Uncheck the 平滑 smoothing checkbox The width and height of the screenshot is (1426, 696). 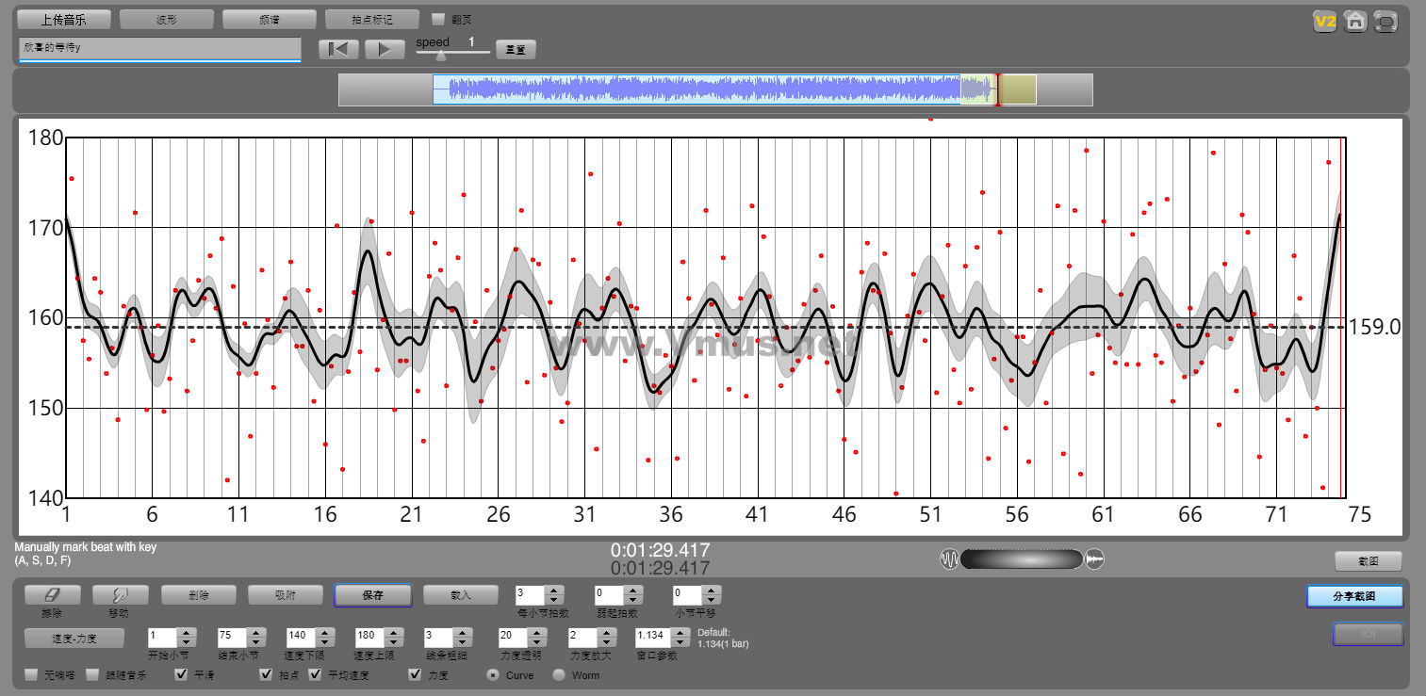click(182, 675)
